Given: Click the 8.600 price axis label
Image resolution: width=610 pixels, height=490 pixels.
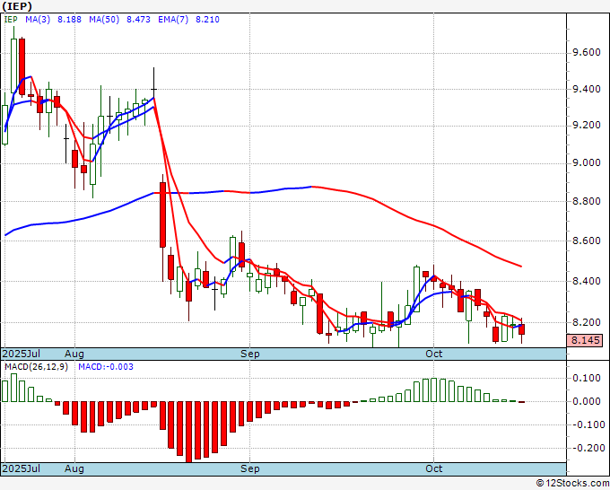Looking at the screenshot, I should coord(586,241).
